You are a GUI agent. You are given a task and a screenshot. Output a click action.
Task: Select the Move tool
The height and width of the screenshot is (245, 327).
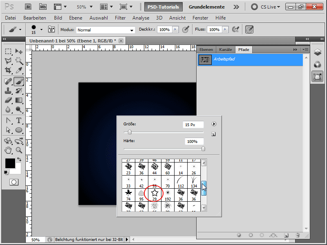click(x=19, y=51)
